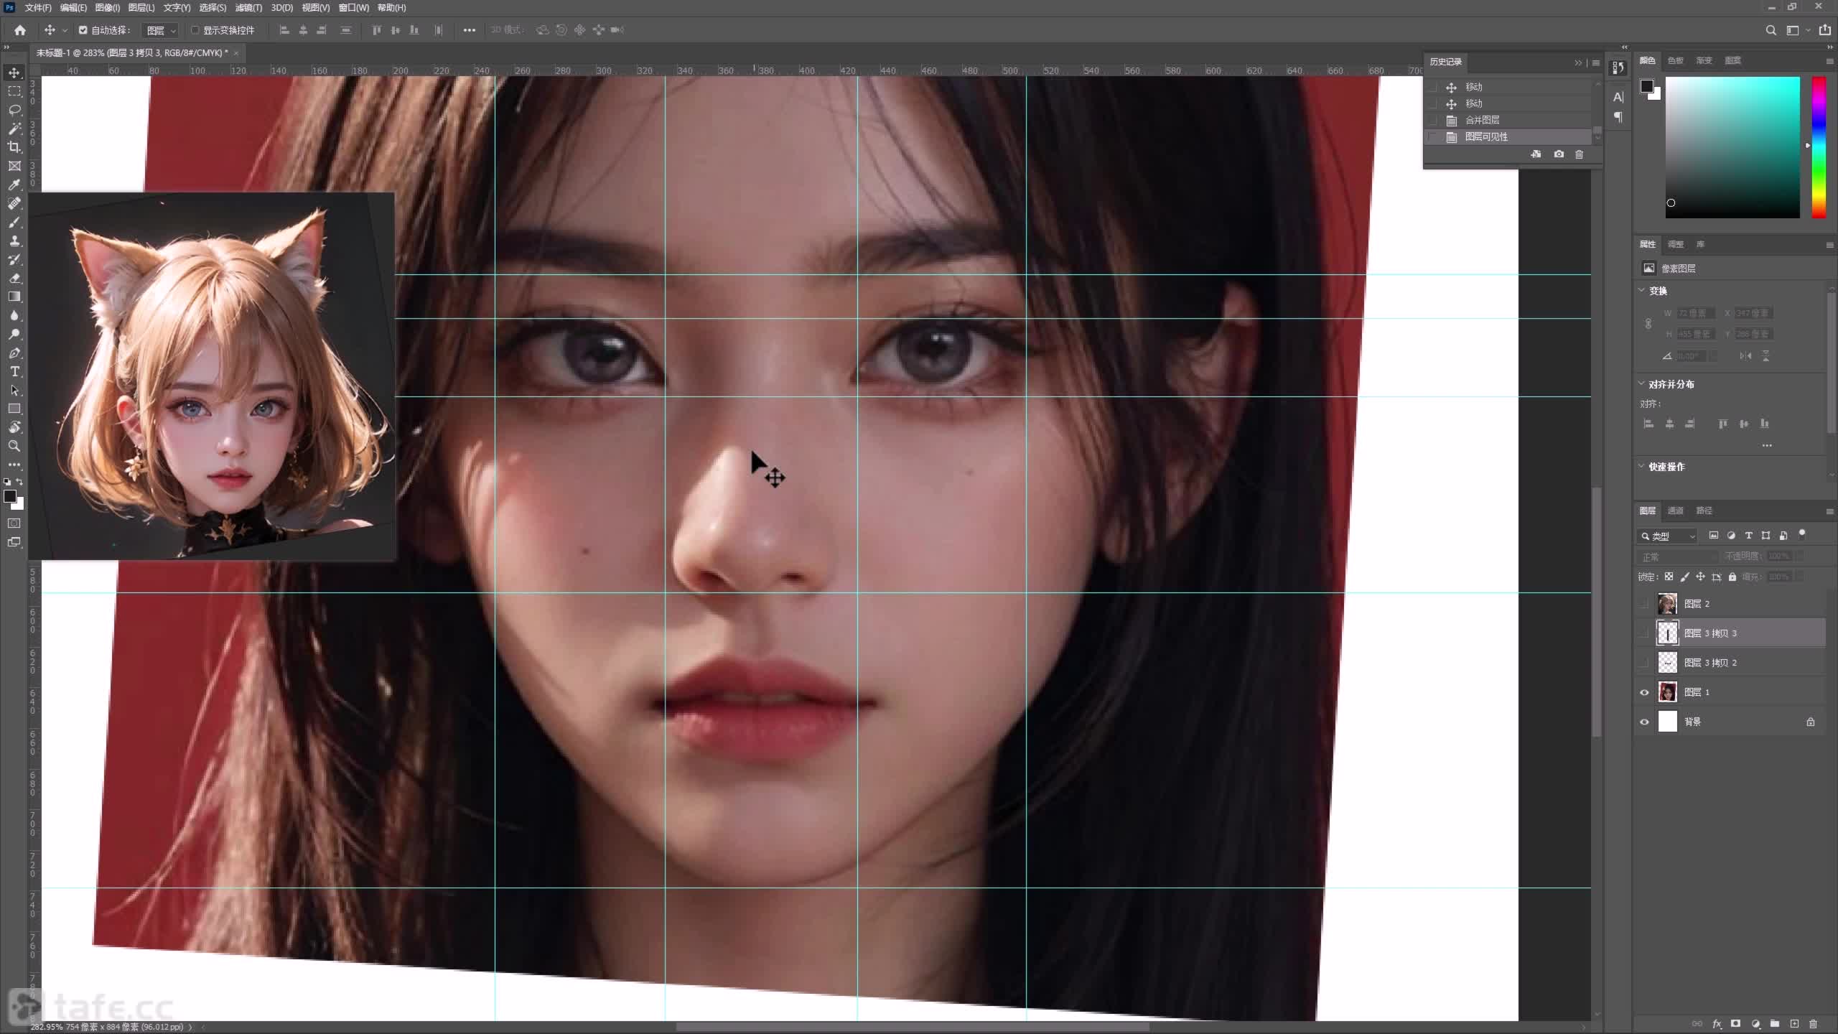Select the 合并图层 history state
1838x1034 pixels.
(x=1508, y=120)
